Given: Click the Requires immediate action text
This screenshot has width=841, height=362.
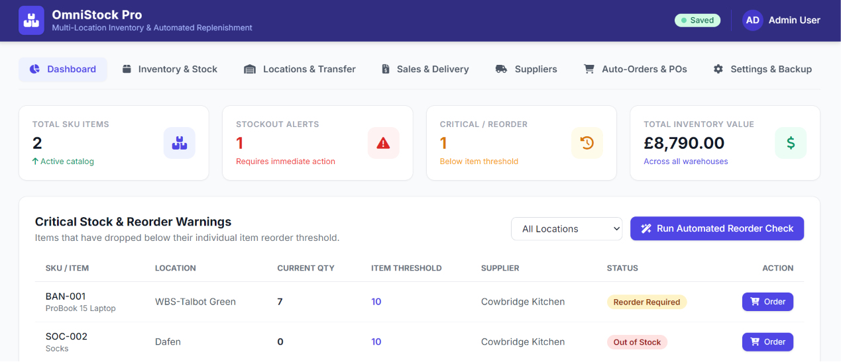Looking at the screenshot, I should 286,161.
